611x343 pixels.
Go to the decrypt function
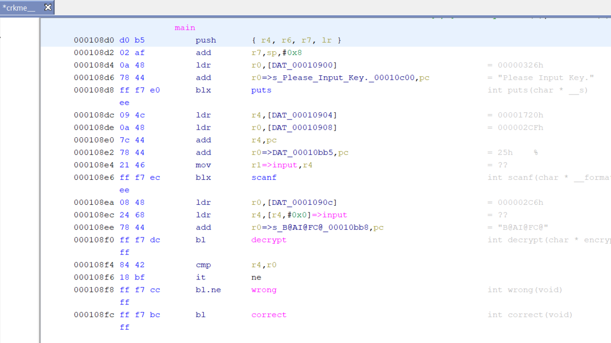269,240
